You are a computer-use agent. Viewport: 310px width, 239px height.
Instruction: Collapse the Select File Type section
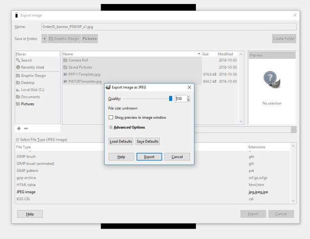pos(18,140)
